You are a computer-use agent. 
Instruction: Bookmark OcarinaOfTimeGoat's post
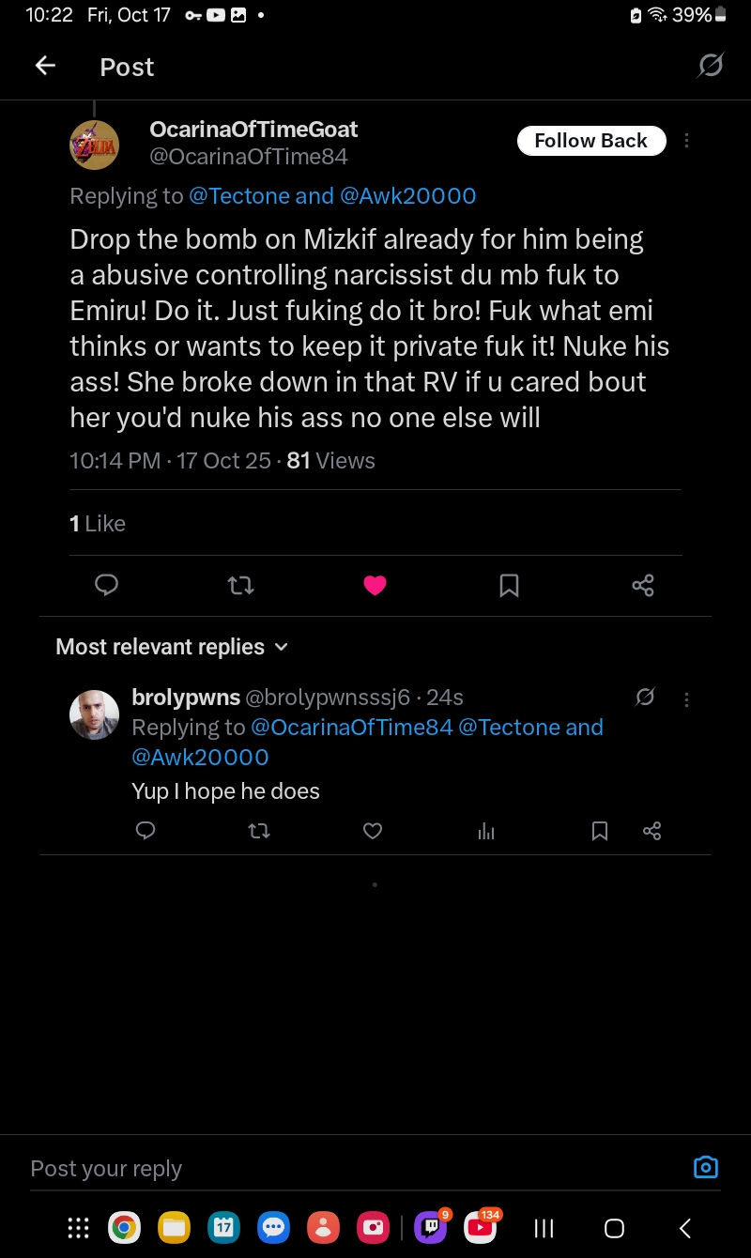point(509,586)
